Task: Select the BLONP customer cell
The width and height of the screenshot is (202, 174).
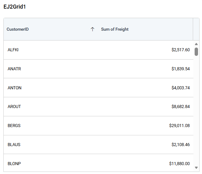Action: [14, 164]
